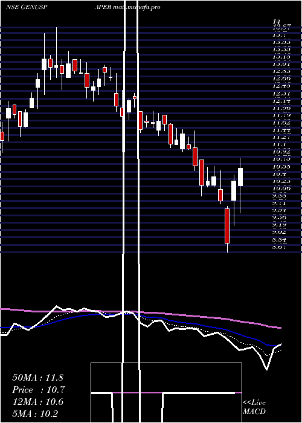Click the 12.14 price axis label
Viewport: 302px width, 423px height.
pos(281,101)
